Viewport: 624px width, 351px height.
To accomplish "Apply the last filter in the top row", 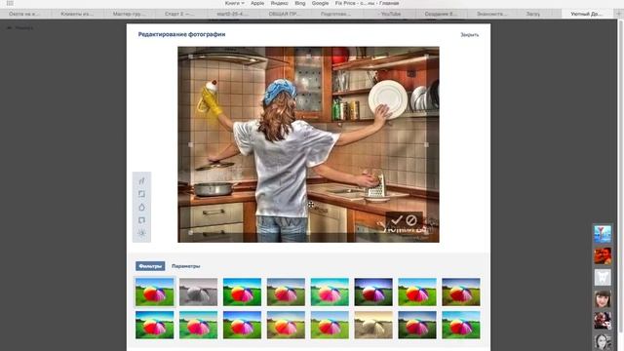I will coord(461,292).
